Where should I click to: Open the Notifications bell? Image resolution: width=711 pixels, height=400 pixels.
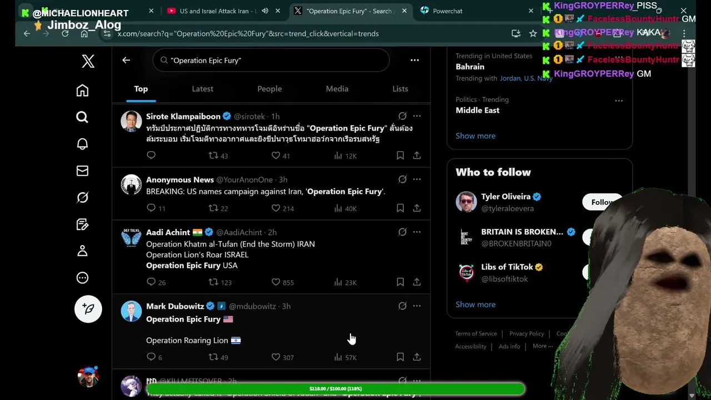click(82, 144)
